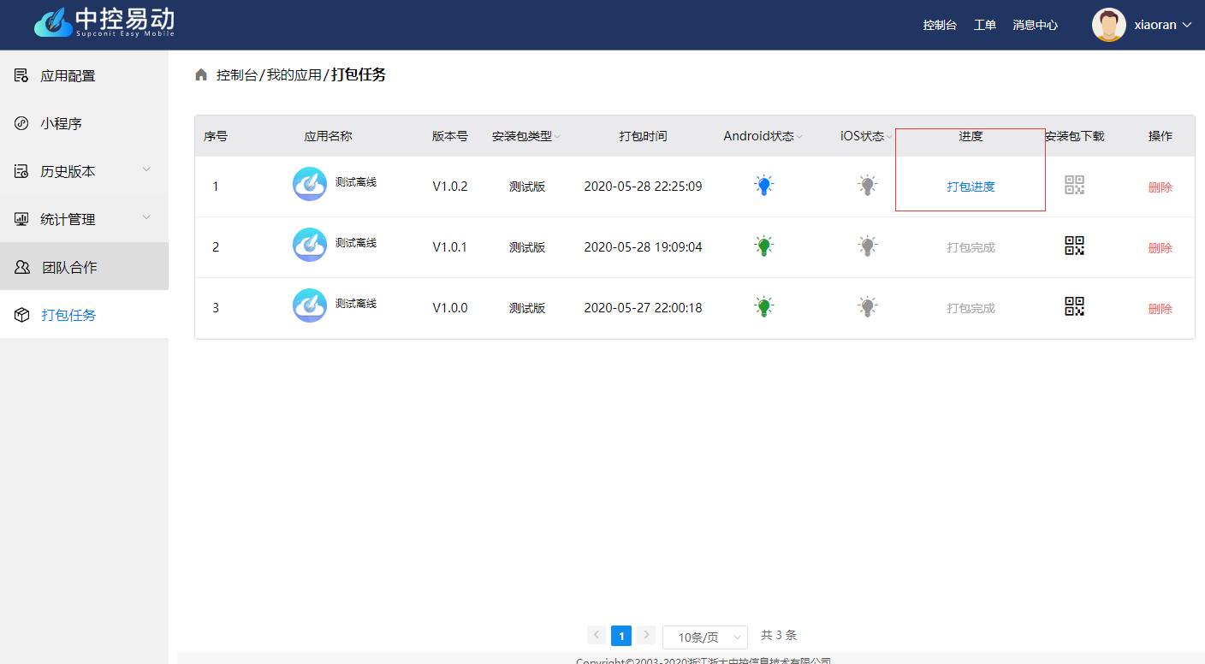
Task: Click the 版本号 column header
Action: [450, 136]
